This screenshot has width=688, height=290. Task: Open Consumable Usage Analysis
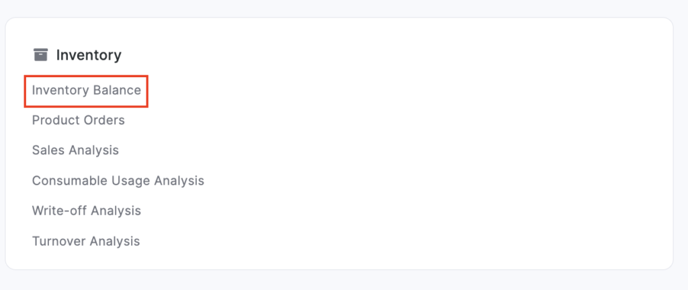click(x=118, y=181)
